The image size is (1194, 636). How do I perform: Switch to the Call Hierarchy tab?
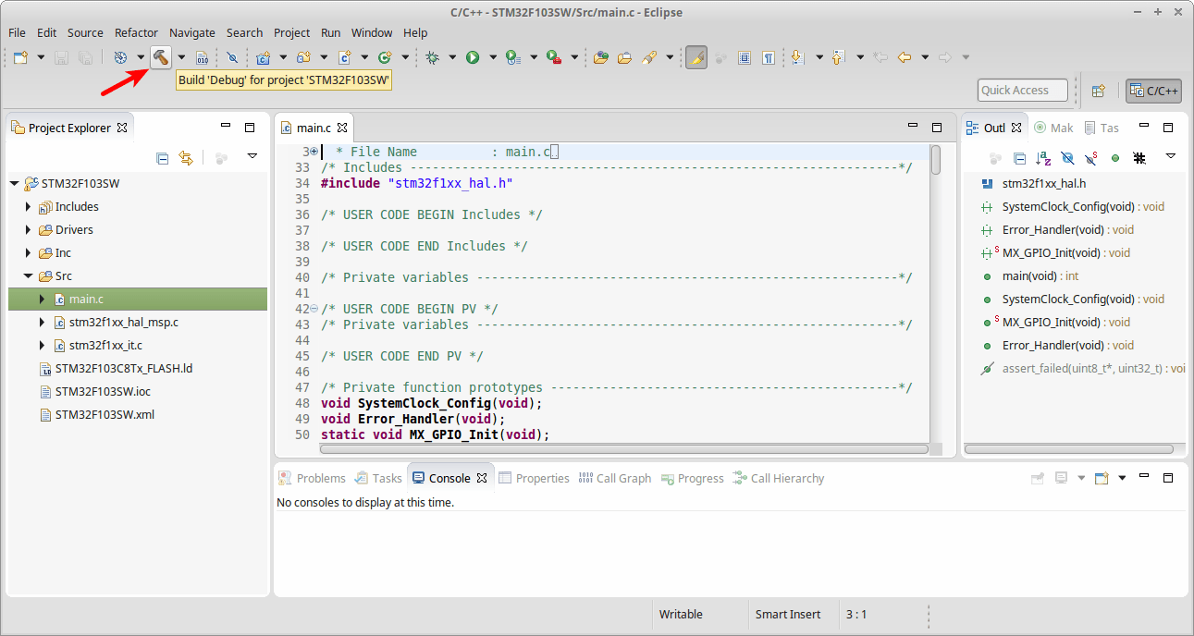click(x=778, y=478)
